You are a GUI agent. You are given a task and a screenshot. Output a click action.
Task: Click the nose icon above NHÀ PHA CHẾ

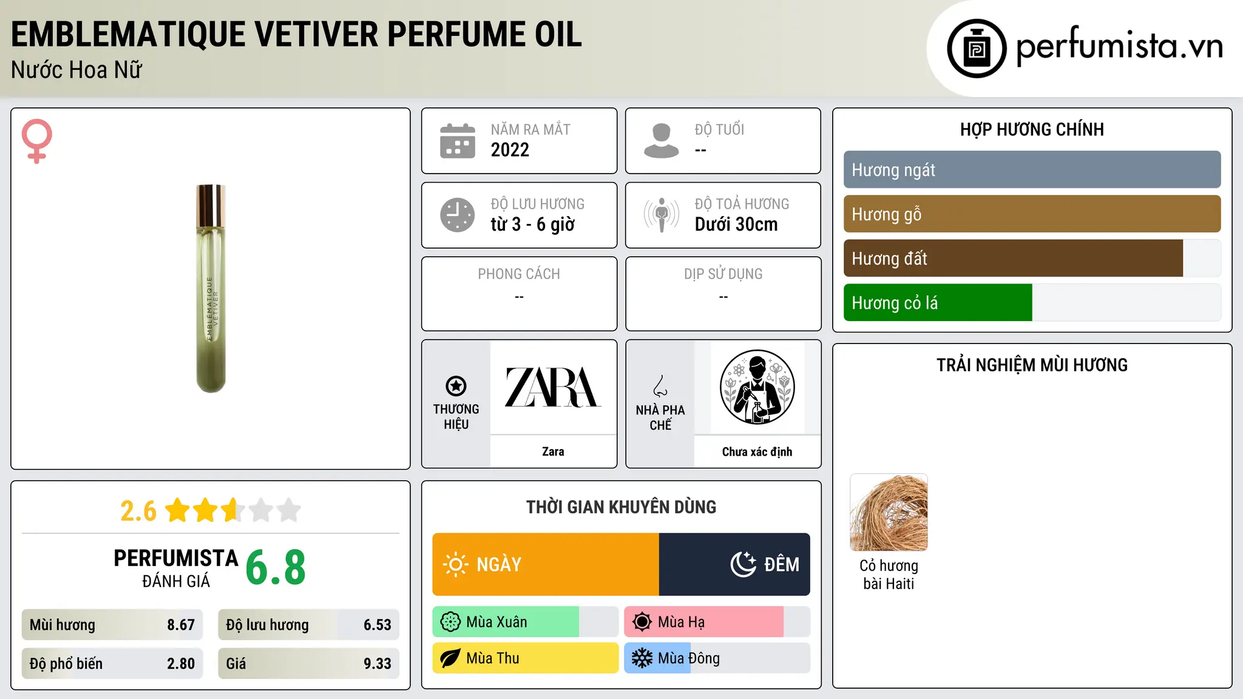click(660, 386)
